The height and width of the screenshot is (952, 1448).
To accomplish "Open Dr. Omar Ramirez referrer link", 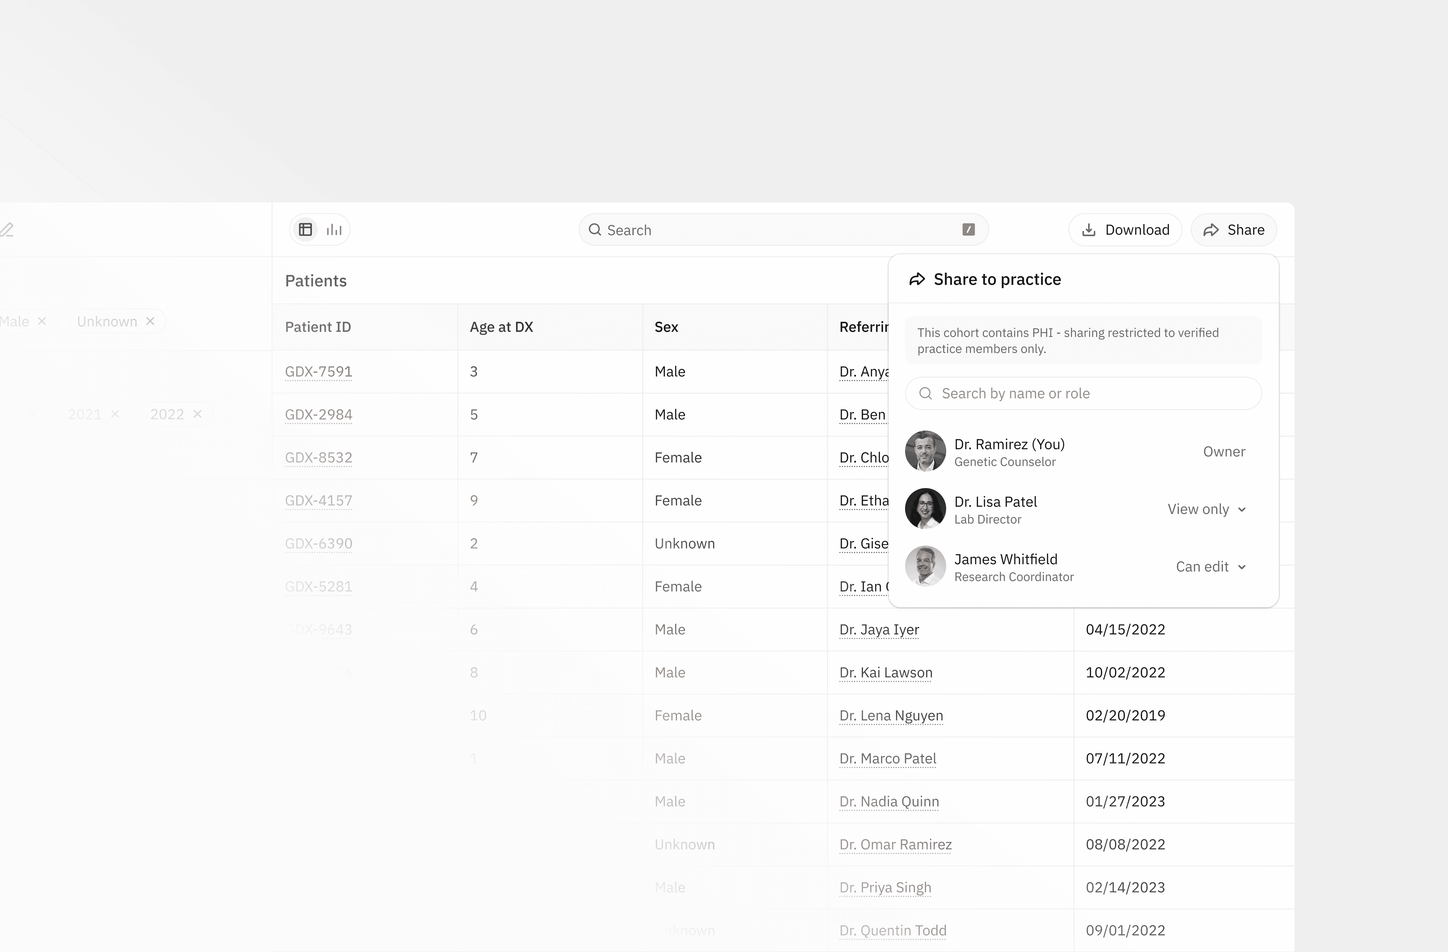I will point(895,844).
